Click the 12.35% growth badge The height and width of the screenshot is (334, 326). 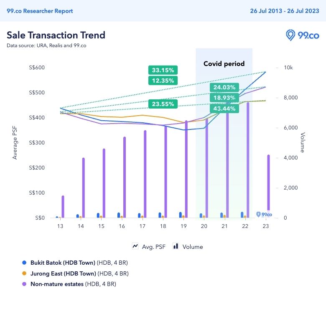point(163,81)
